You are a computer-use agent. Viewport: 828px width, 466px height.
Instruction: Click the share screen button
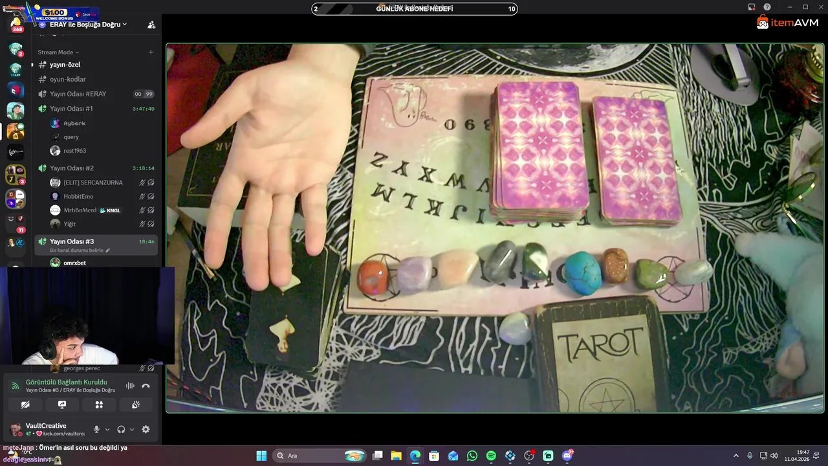[62, 405]
